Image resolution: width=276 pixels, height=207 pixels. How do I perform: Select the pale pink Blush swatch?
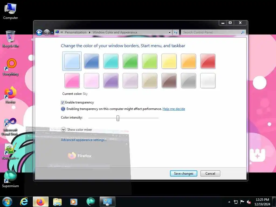coord(91,81)
